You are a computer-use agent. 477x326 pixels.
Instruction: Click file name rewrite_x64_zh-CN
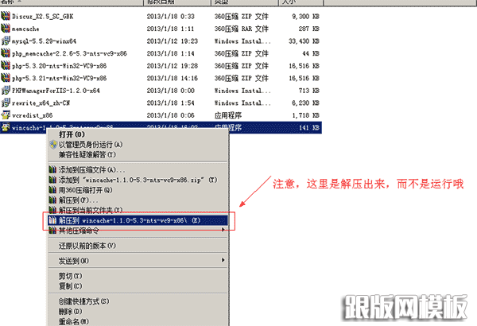tap(41, 103)
